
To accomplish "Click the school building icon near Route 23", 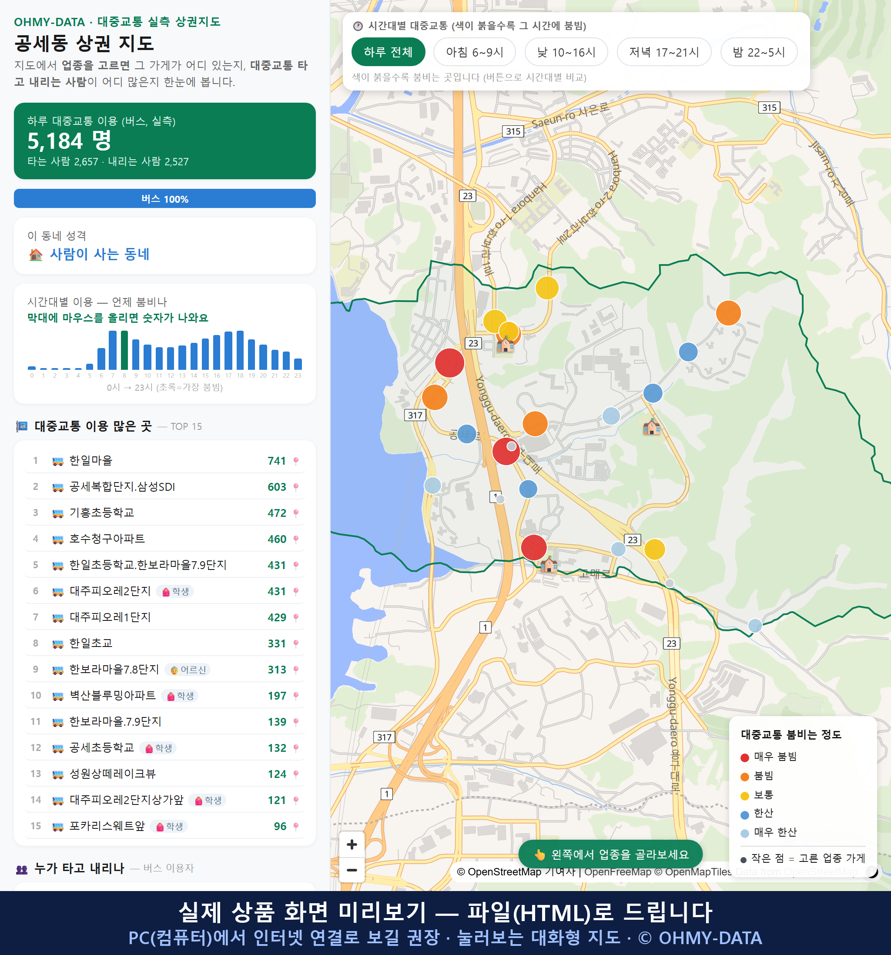I will click(x=505, y=344).
